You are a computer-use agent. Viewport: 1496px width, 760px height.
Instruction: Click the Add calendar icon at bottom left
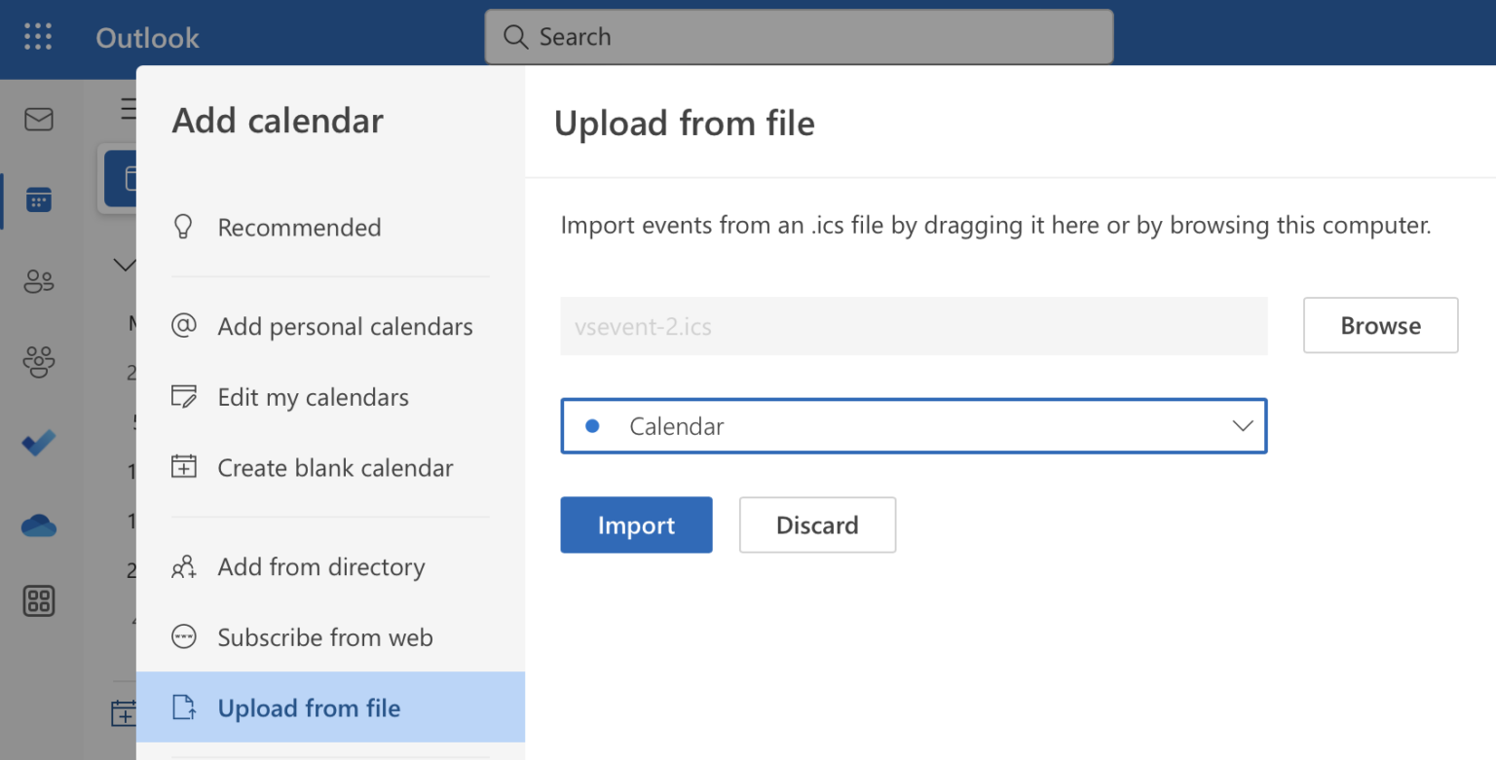(125, 712)
